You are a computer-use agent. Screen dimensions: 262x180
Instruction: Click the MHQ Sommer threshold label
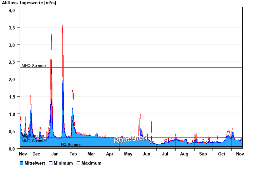[34, 65]
